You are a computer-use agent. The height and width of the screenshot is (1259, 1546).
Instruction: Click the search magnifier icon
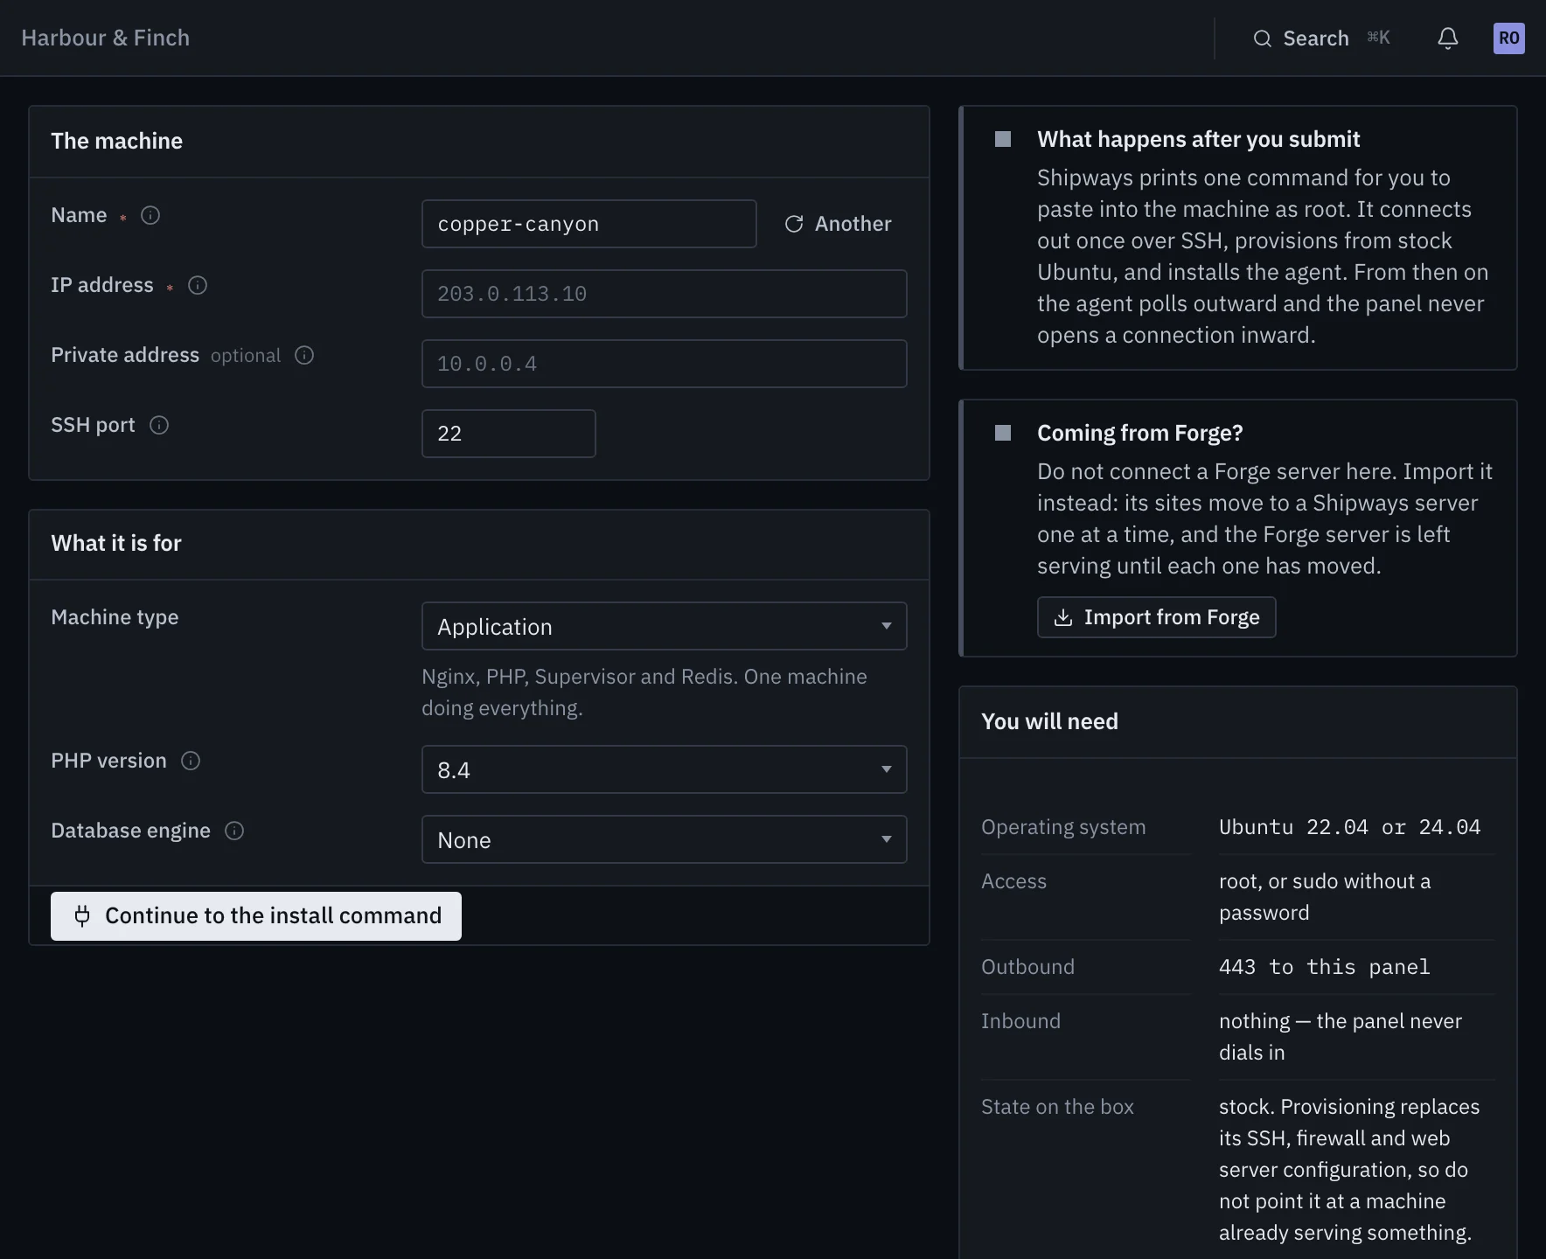click(1262, 38)
